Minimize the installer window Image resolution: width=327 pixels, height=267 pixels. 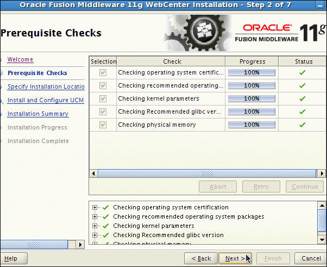coord(319,5)
